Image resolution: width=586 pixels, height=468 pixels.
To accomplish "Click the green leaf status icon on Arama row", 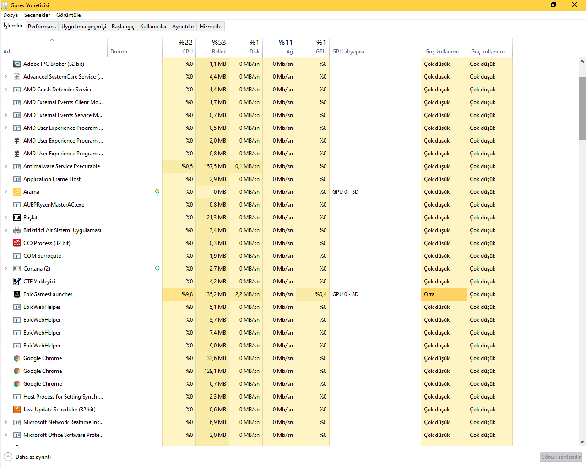I will 157,192.
